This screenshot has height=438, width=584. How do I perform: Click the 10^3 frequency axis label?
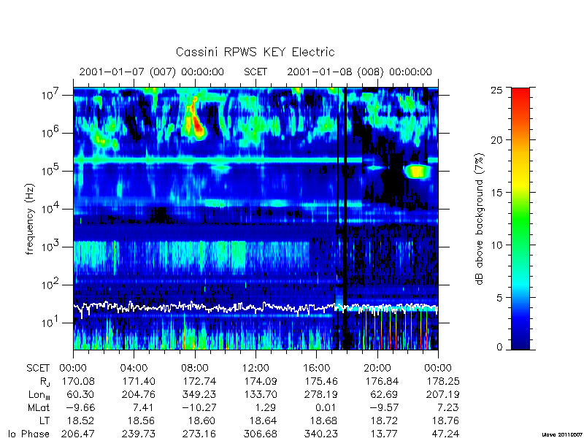click(51, 246)
